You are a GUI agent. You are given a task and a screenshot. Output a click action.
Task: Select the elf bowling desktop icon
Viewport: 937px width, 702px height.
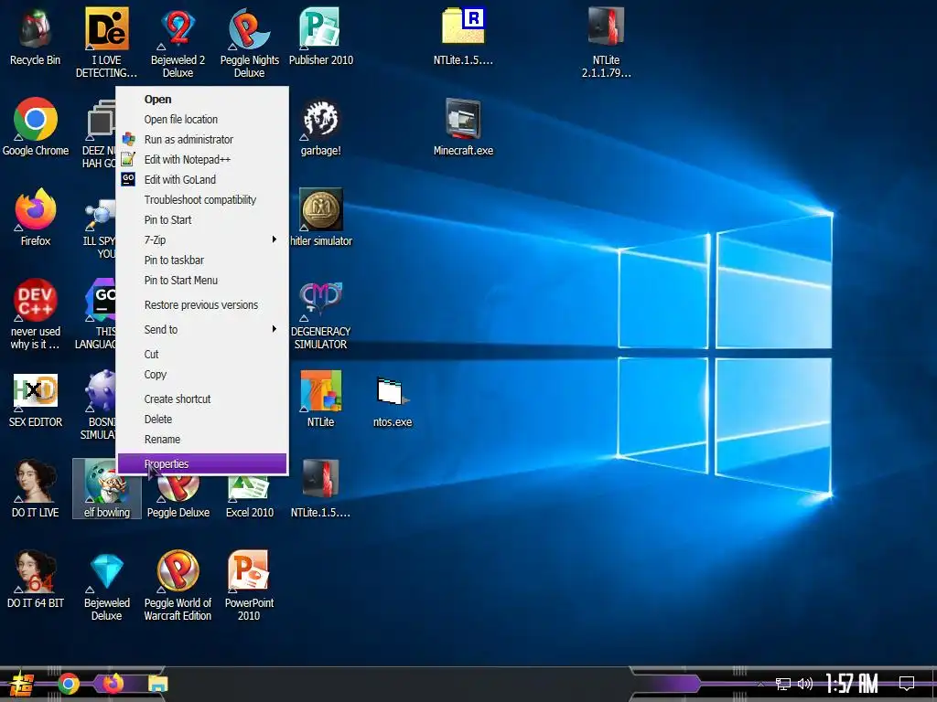tap(107, 488)
